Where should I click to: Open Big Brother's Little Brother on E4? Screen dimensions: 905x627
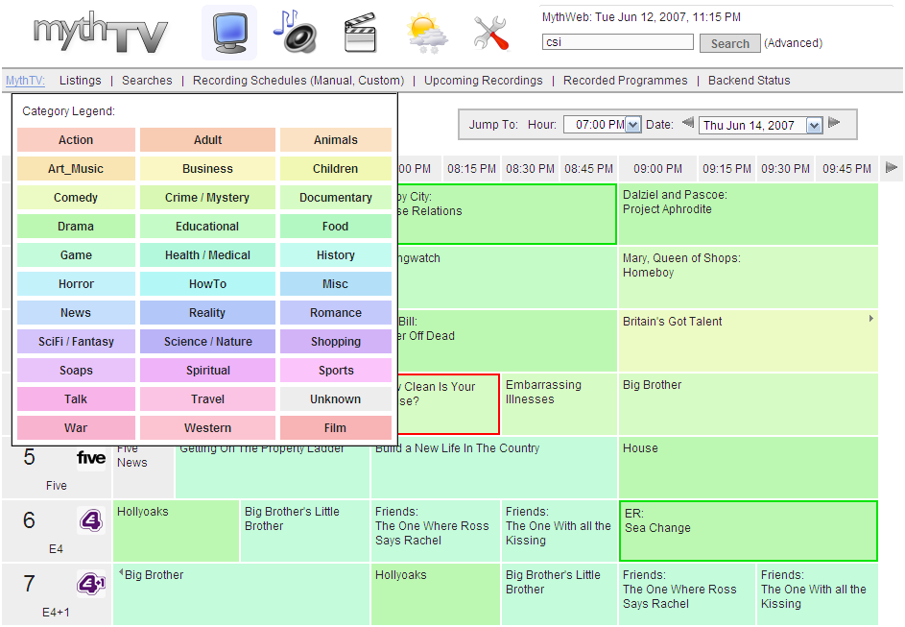pos(305,531)
